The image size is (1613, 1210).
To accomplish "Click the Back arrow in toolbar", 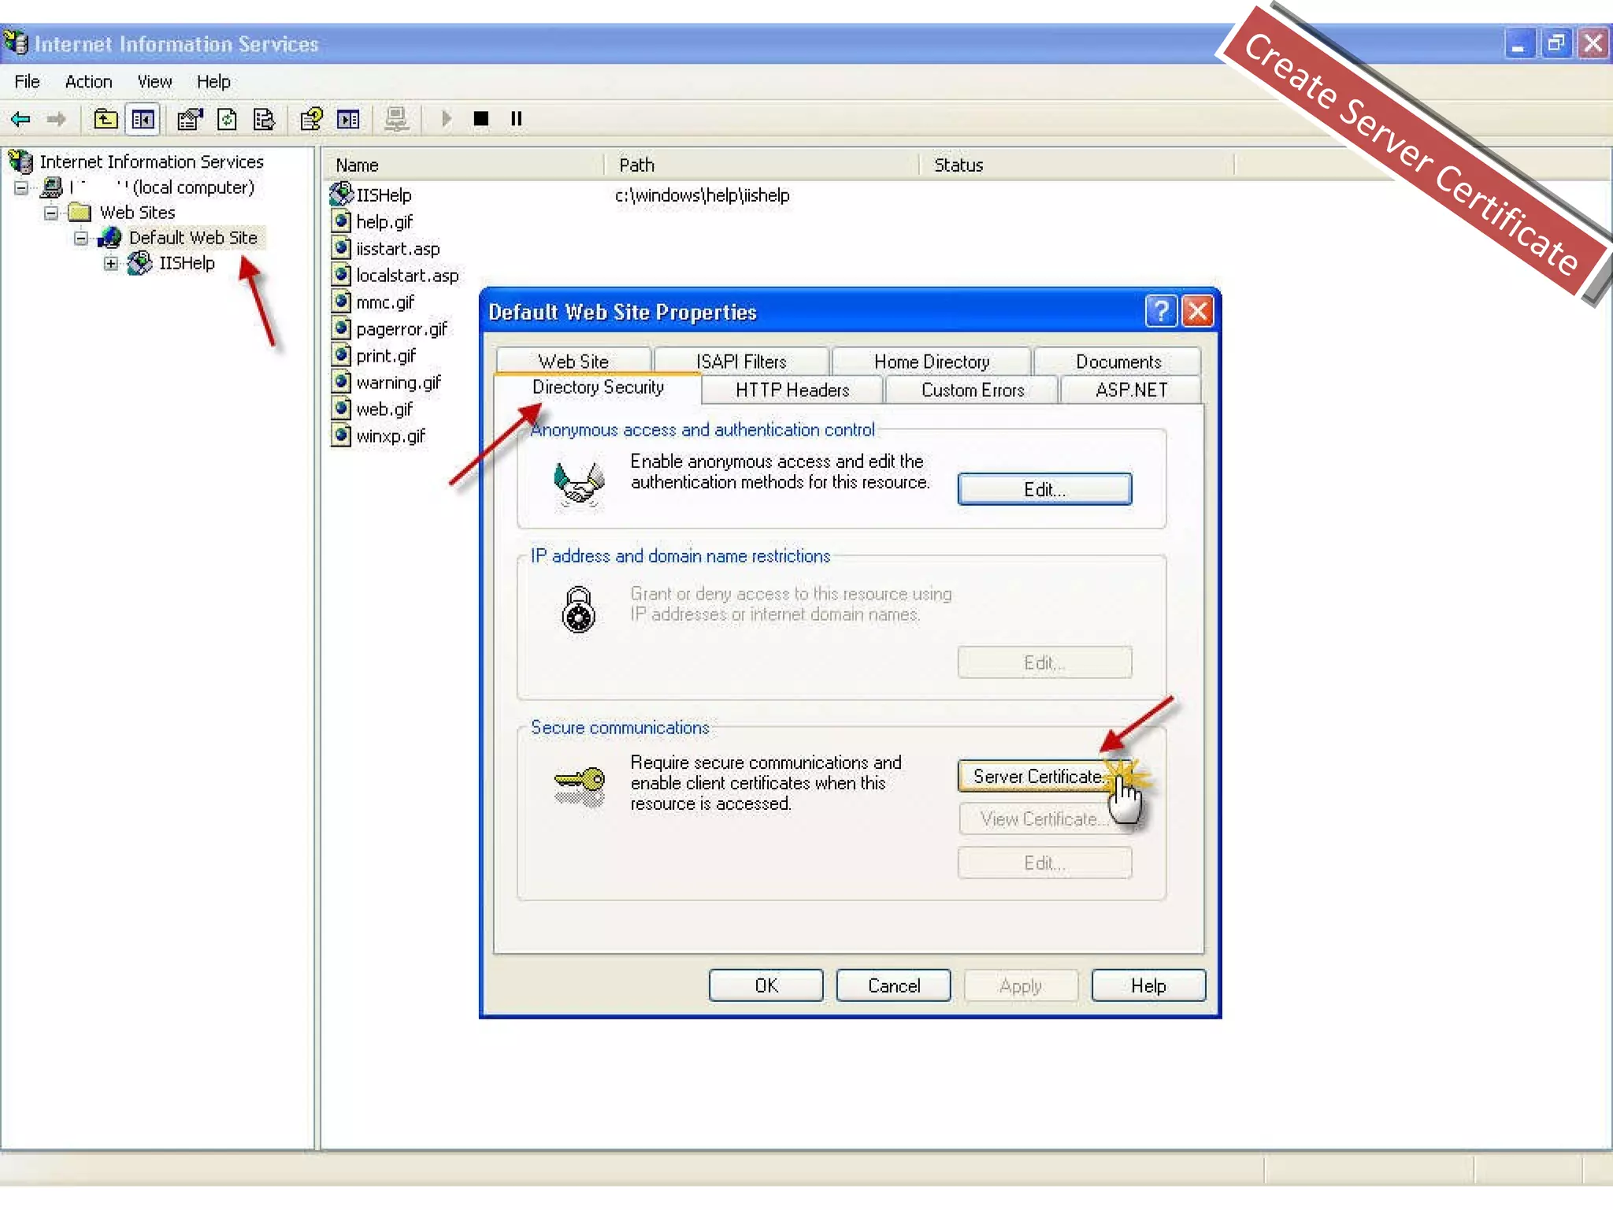I will 21,119.
